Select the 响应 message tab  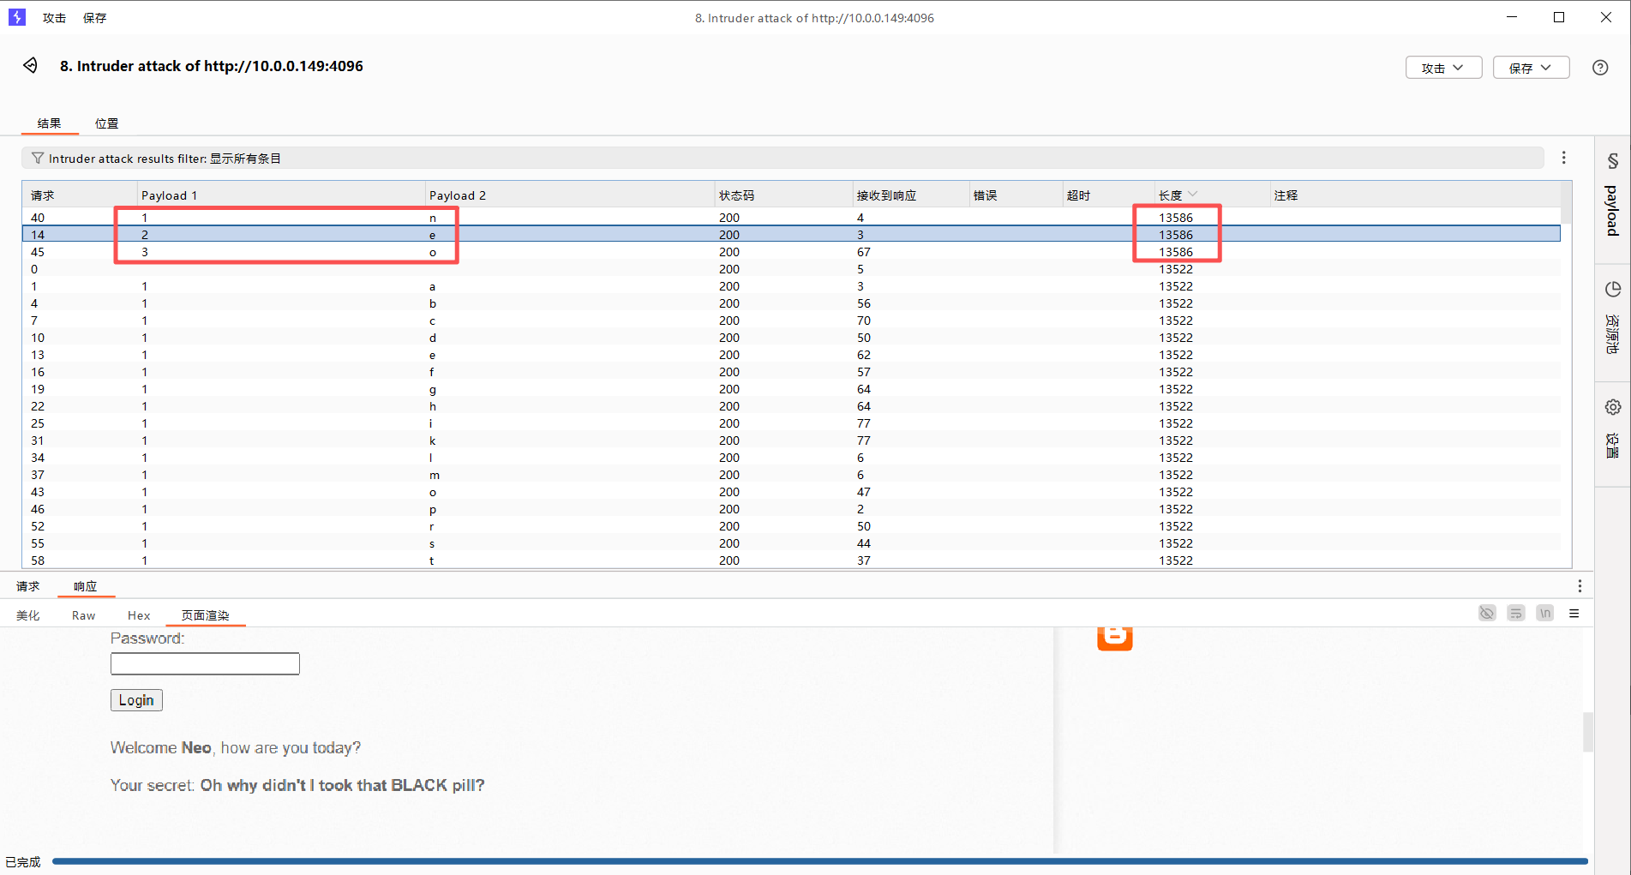tap(86, 586)
